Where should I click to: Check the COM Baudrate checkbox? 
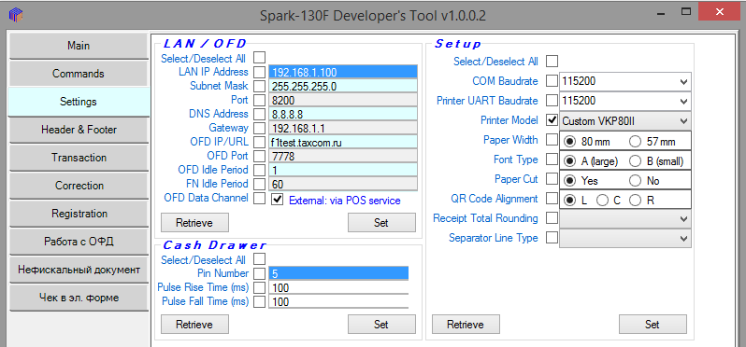[x=552, y=81]
